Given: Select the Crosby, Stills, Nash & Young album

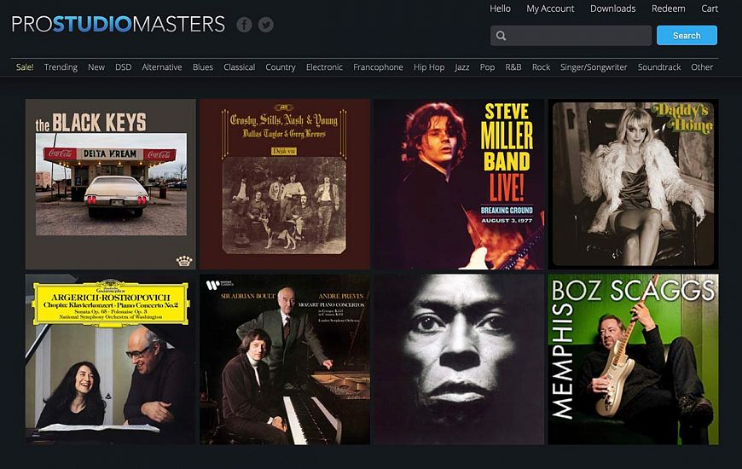Looking at the screenshot, I should pyautogui.click(x=285, y=184).
